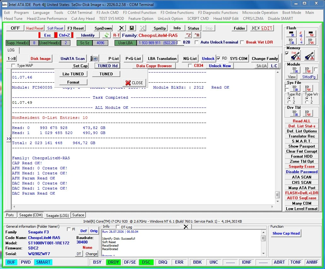Click the LBA Translation button

162,58
